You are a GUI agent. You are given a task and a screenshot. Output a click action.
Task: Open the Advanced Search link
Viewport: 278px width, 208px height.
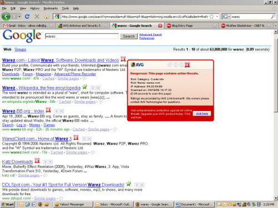click(x=151, y=34)
